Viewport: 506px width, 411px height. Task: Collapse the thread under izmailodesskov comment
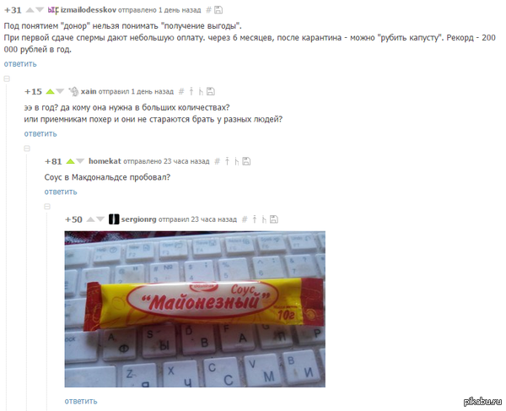tap(7, 78)
